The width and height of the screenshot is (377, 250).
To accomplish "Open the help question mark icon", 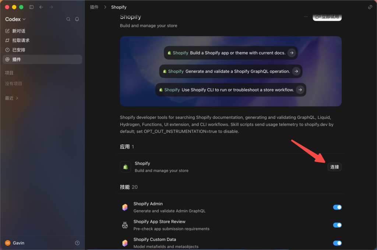I will (77, 243).
